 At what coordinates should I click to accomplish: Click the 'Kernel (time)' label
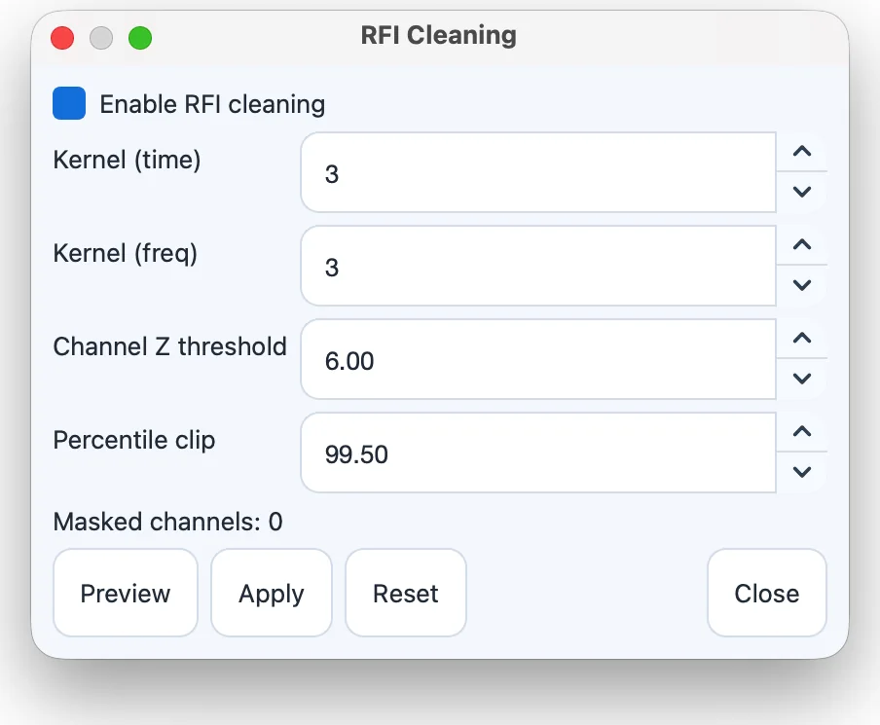[127, 160]
